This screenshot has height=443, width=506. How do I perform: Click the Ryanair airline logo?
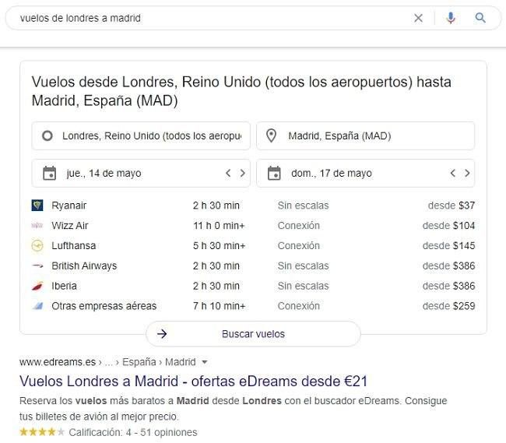coord(37,206)
